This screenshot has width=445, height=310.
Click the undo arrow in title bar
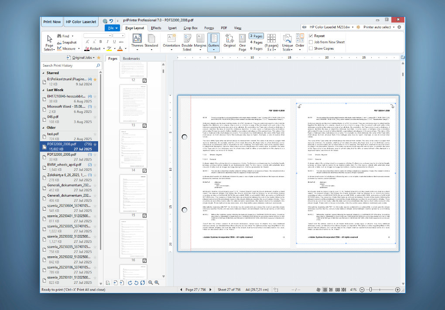click(x=111, y=20)
